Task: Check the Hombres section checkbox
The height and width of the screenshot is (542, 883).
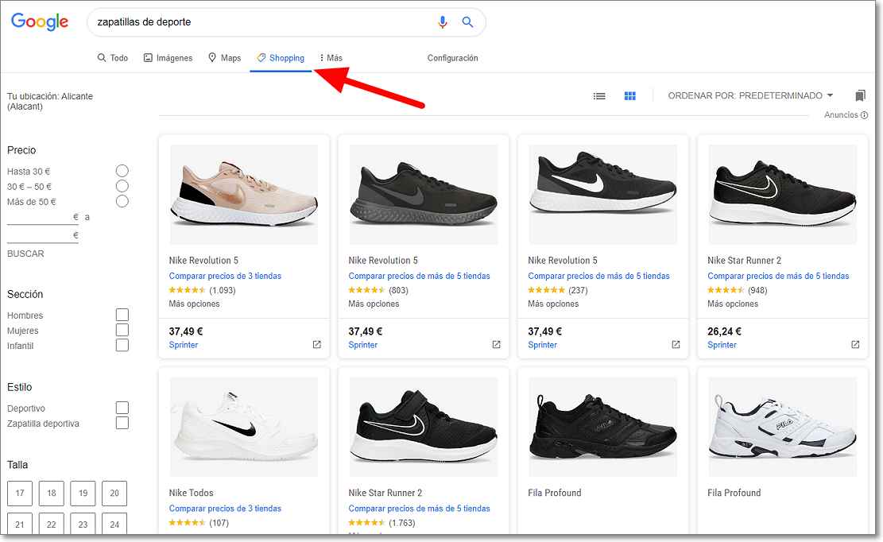Action: click(122, 315)
